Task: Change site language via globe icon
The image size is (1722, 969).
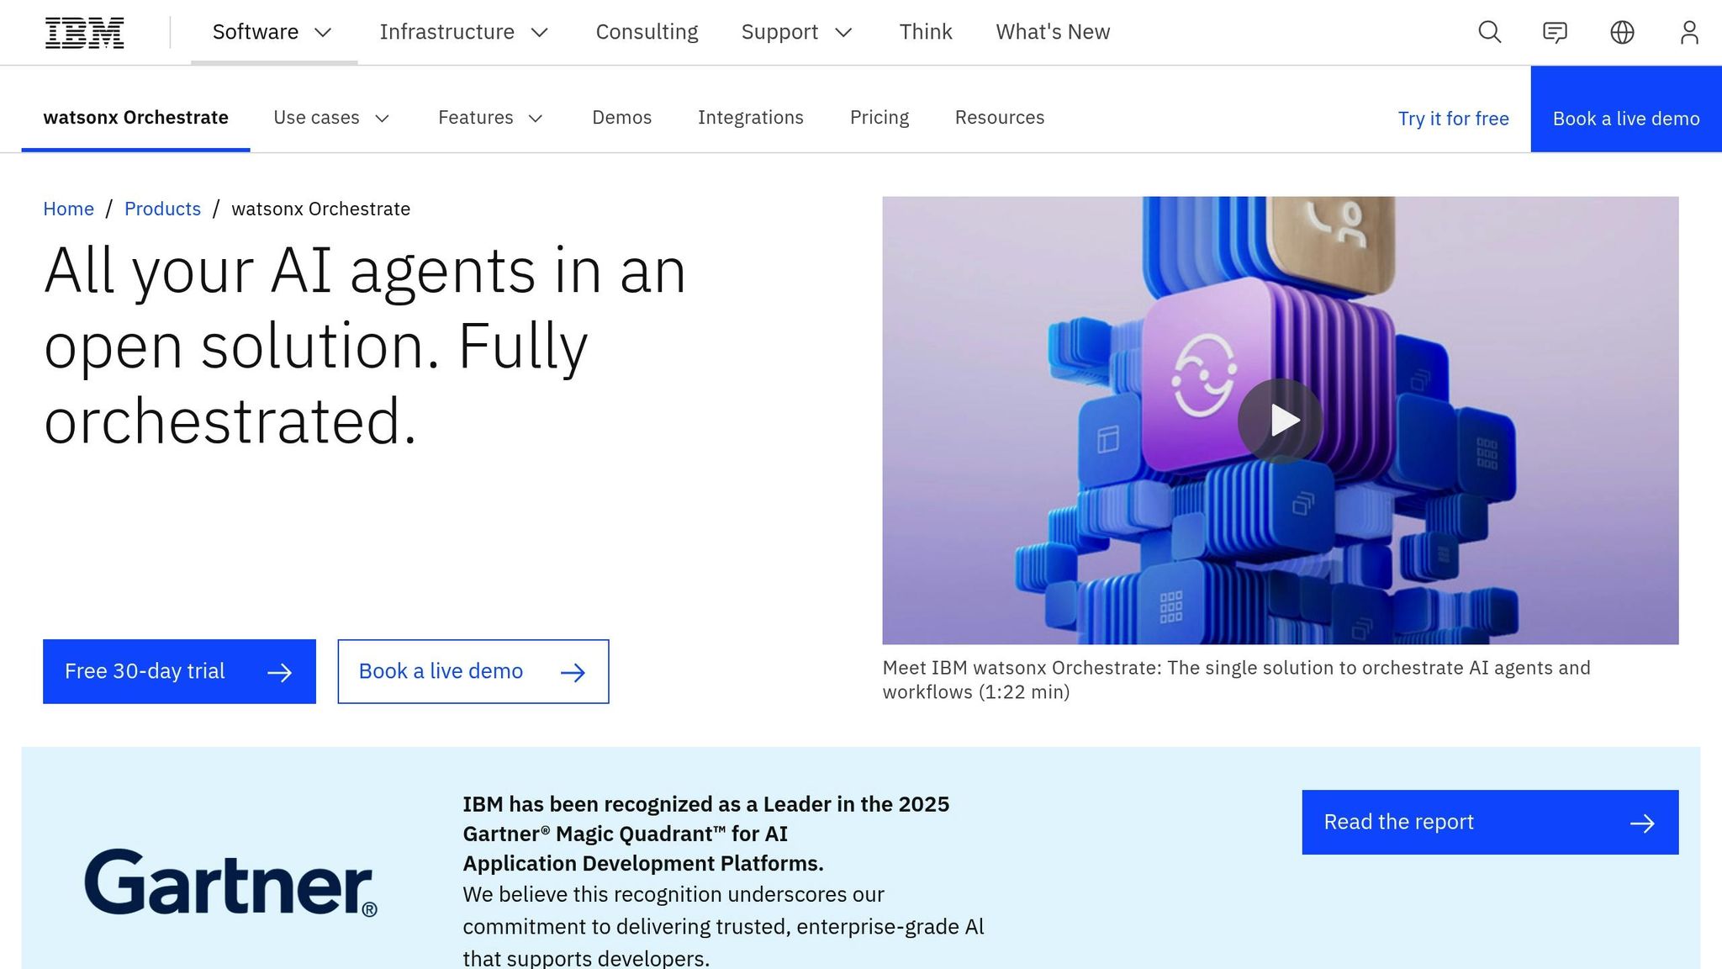Action: point(1623,32)
